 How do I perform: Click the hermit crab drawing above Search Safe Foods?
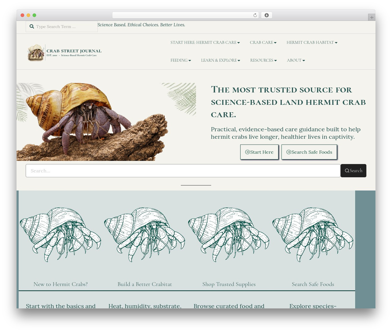point(313,235)
